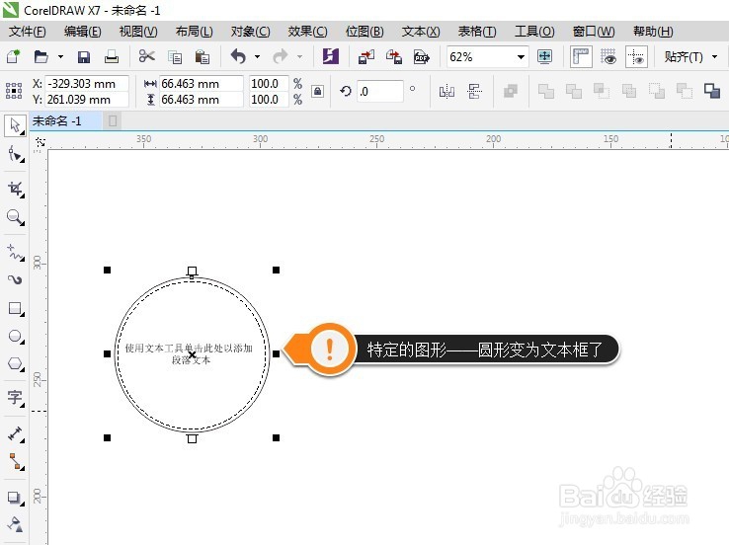Toggle show guidelines
This screenshot has width=729, height=545.
click(636, 56)
